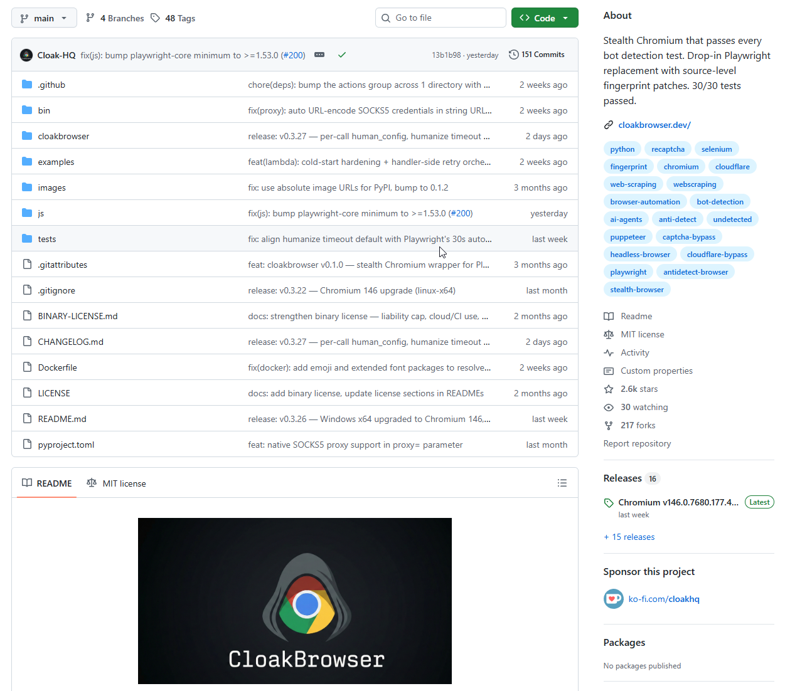Screen dimensions: 785x691
Task: Click the bin folder icon
Action: (x=27, y=110)
